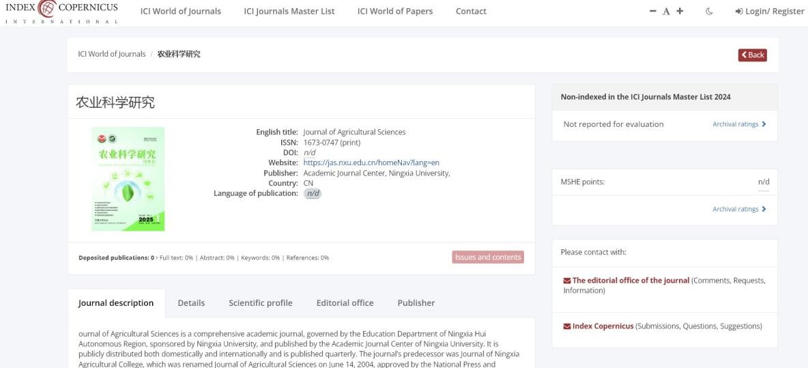Open the Editorial office tab
Viewport: 808px width, 368px height.
(345, 303)
